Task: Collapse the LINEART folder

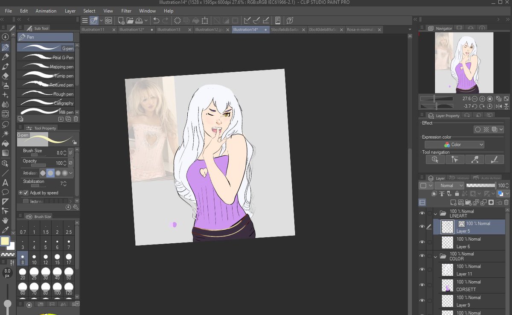Action: [x=436, y=213]
